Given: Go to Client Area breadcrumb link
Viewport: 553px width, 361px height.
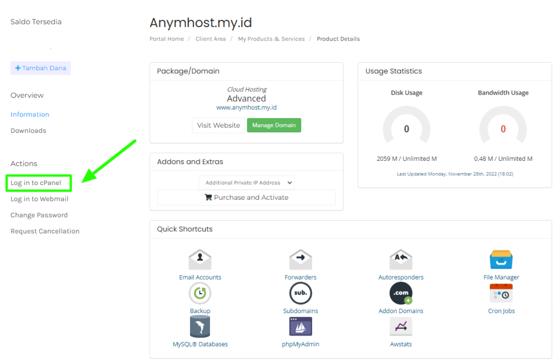Looking at the screenshot, I should pyautogui.click(x=211, y=39).
